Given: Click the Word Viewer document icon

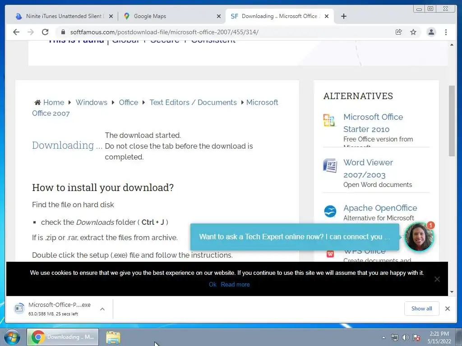Looking at the screenshot, I should point(330,165).
